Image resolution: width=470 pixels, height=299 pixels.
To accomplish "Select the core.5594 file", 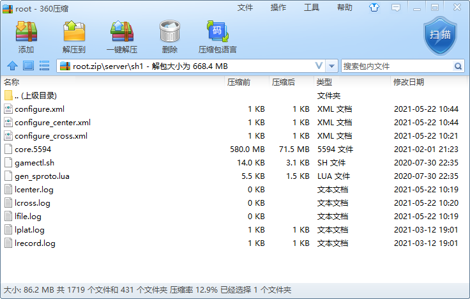I will tap(33, 149).
